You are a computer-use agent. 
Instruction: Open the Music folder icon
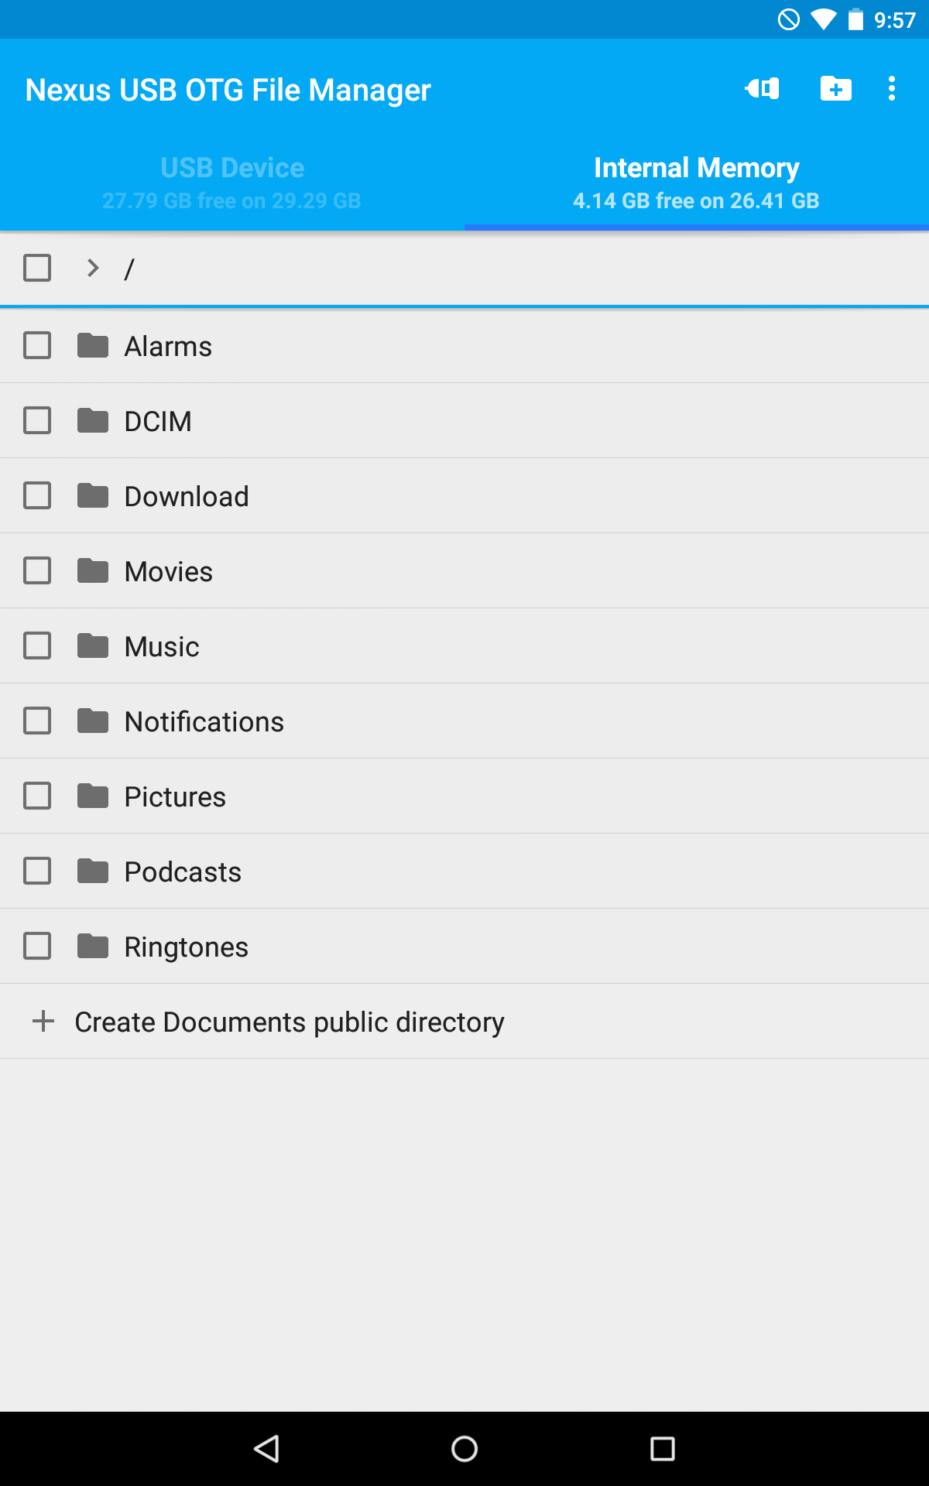[93, 645]
